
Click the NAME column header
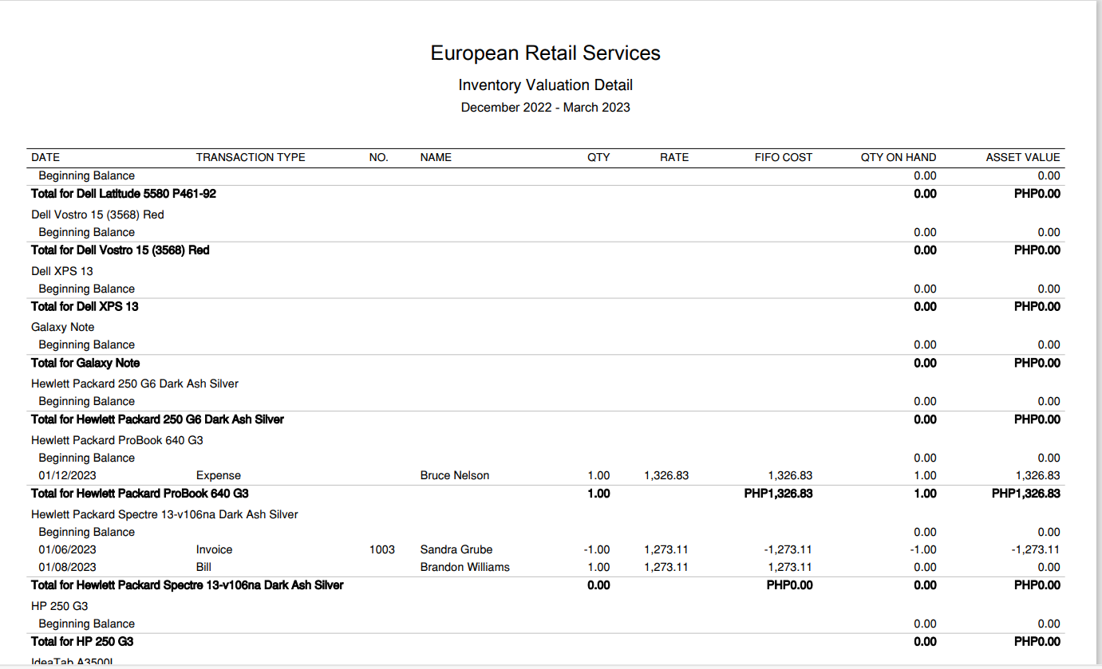click(x=436, y=157)
